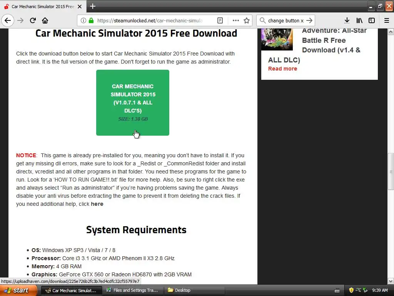Viewport: 394px width, 296px height.
Task: Open the All-Star Battle R game thumbnail
Action: coord(277,39)
